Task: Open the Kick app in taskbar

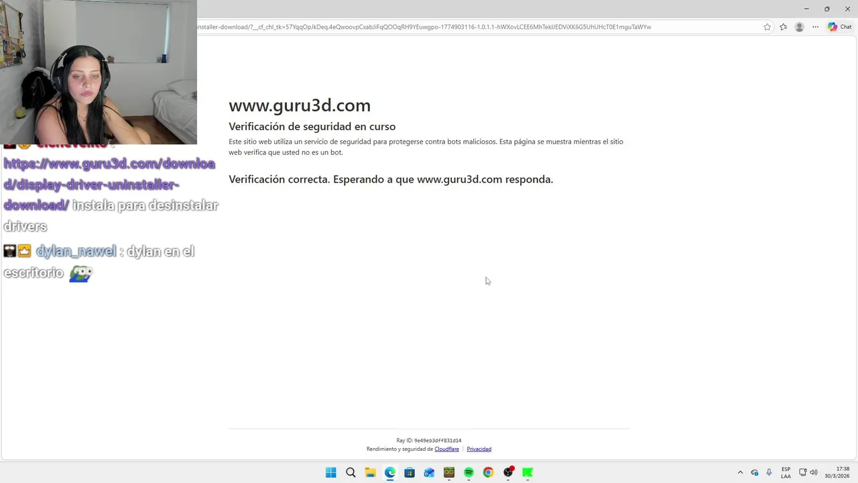Action: [528, 472]
